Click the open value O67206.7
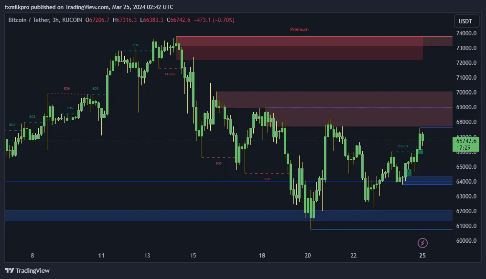The image size is (486, 279). point(97,20)
